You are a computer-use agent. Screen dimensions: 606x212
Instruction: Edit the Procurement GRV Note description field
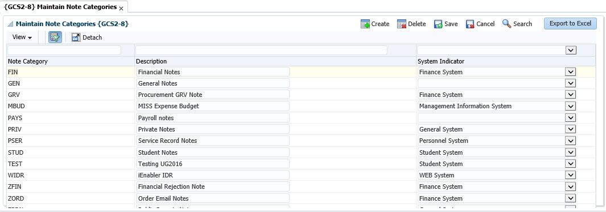point(213,95)
